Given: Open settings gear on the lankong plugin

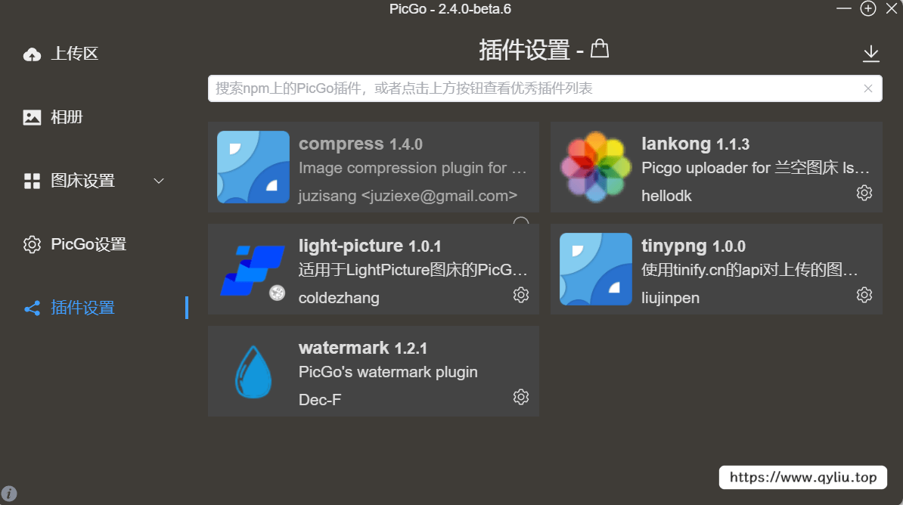Looking at the screenshot, I should click(x=864, y=193).
